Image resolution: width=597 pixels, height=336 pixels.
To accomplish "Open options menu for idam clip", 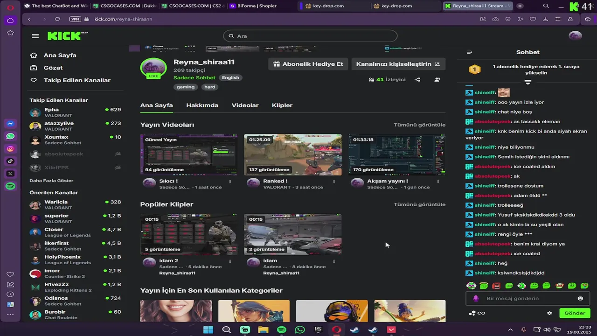I will (334, 261).
